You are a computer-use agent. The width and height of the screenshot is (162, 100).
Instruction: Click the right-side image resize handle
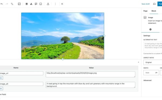104,36
